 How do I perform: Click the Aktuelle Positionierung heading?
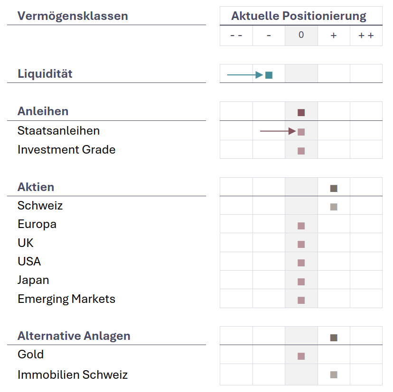point(299,16)
